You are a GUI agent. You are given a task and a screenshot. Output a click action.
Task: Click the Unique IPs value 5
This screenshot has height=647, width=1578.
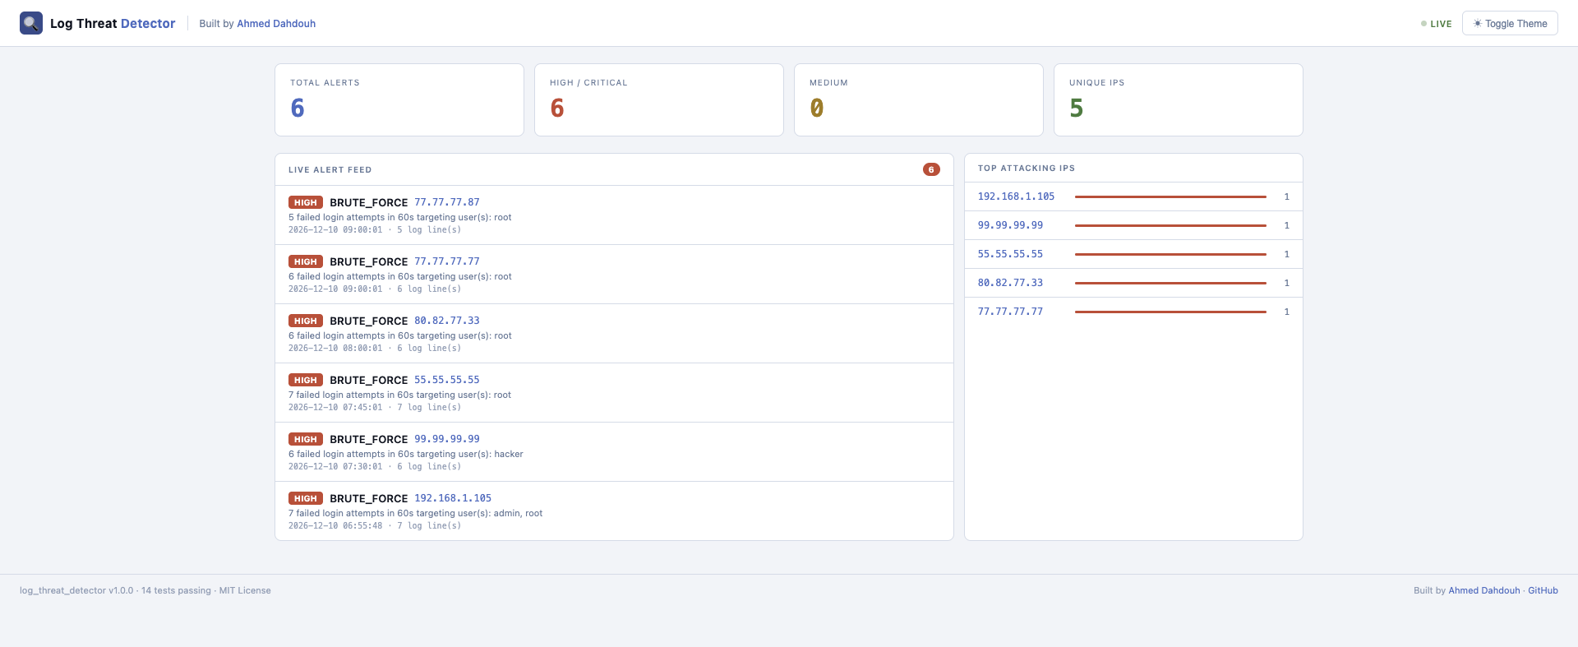click(1077, 108)
